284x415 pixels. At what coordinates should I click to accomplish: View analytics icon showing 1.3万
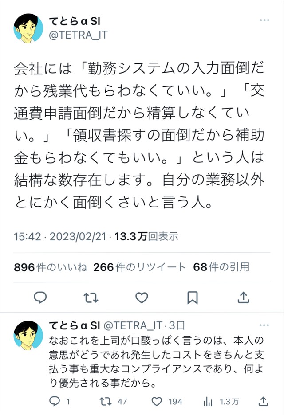pos(208,401)
